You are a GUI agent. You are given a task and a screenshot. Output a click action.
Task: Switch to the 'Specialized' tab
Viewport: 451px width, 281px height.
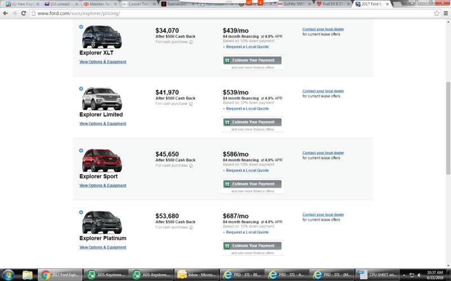(178, 4)
